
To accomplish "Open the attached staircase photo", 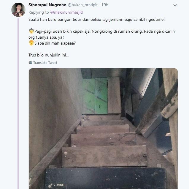I will pyautogui.click(x=103, y=128).
